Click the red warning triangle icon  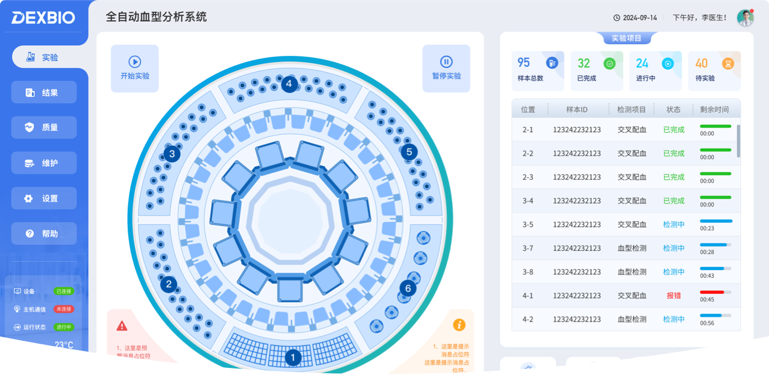click(x=122, y=326)
